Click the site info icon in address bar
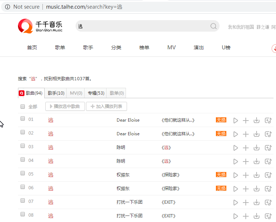The width and height of the screenshot is (276, 222). pyautogui.click(x=7, y=7)
